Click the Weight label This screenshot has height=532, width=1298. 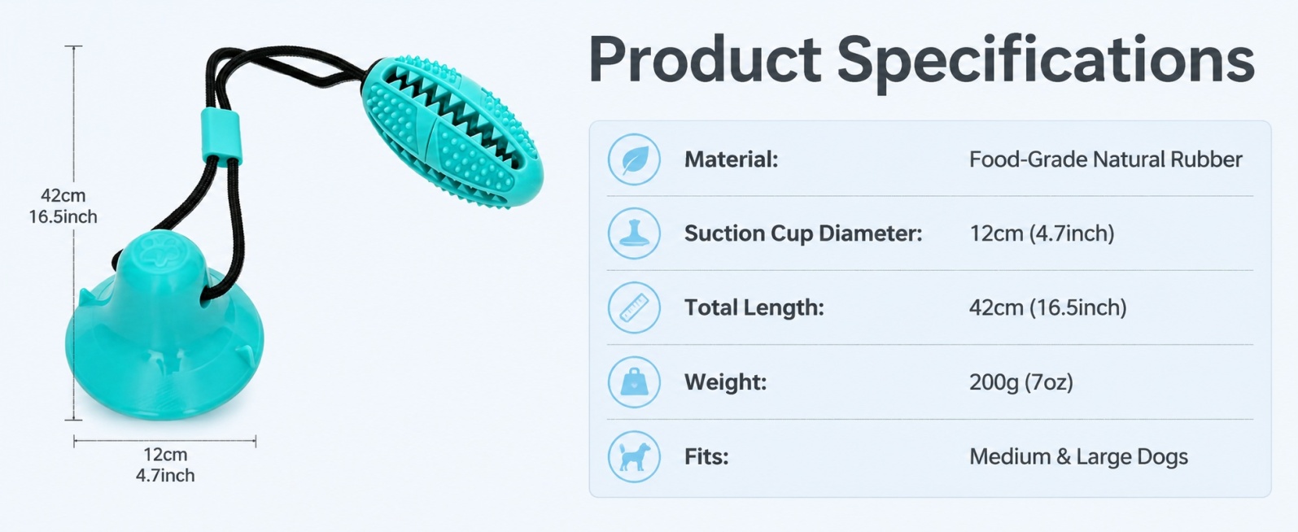tap(725, 382)
